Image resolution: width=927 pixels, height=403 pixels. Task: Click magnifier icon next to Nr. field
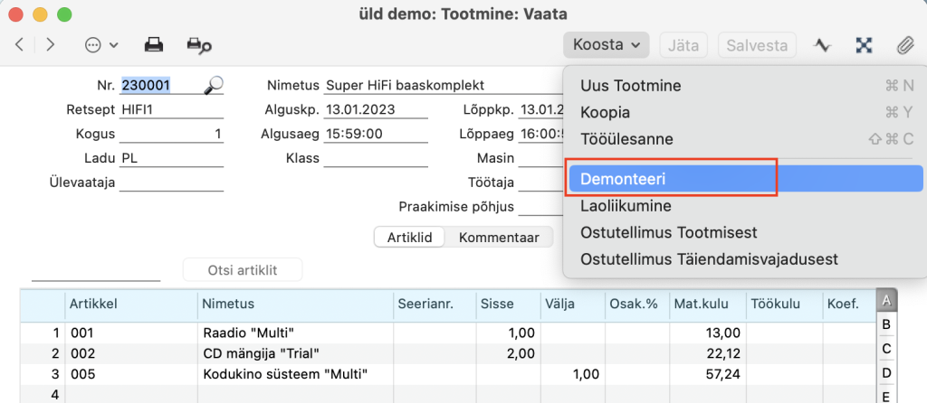click(x=214, y=85)
